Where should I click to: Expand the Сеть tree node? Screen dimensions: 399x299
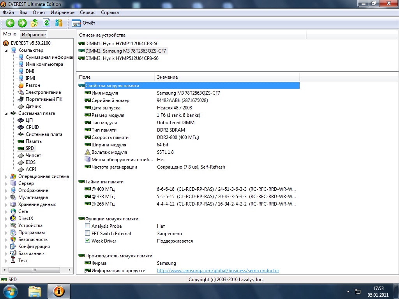coord(7,211)
